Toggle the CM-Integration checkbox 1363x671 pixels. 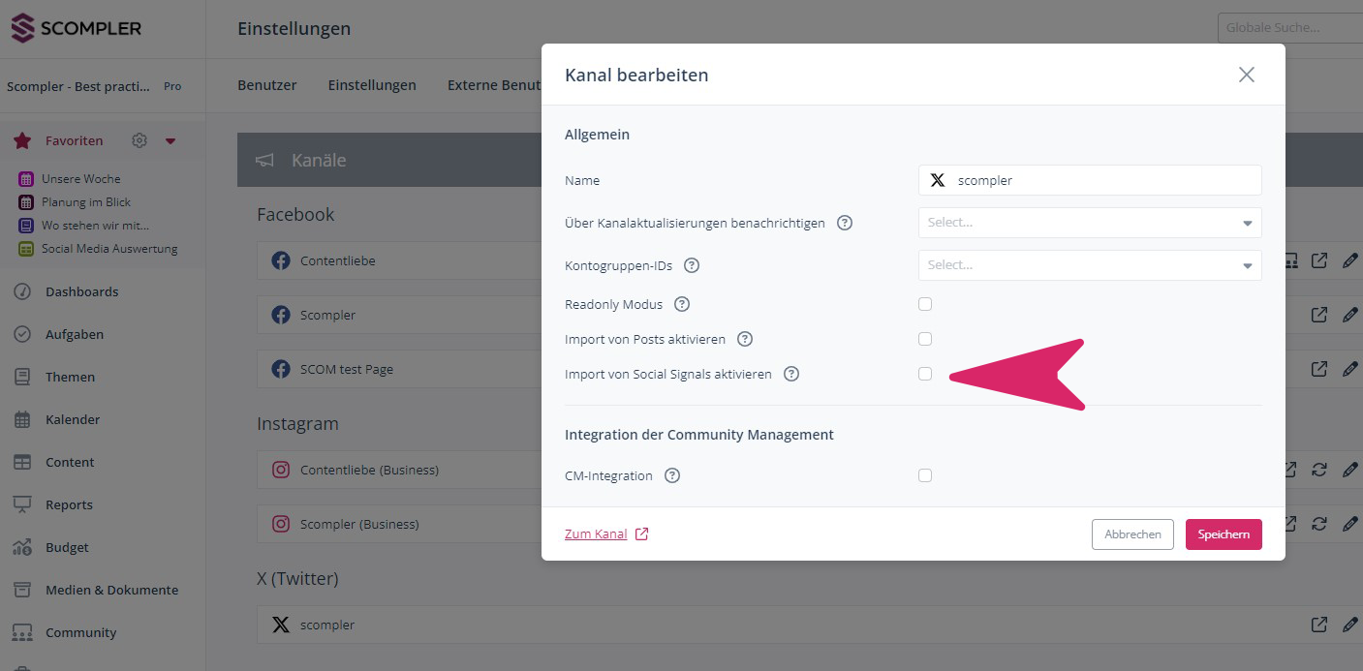pos(925,475)
